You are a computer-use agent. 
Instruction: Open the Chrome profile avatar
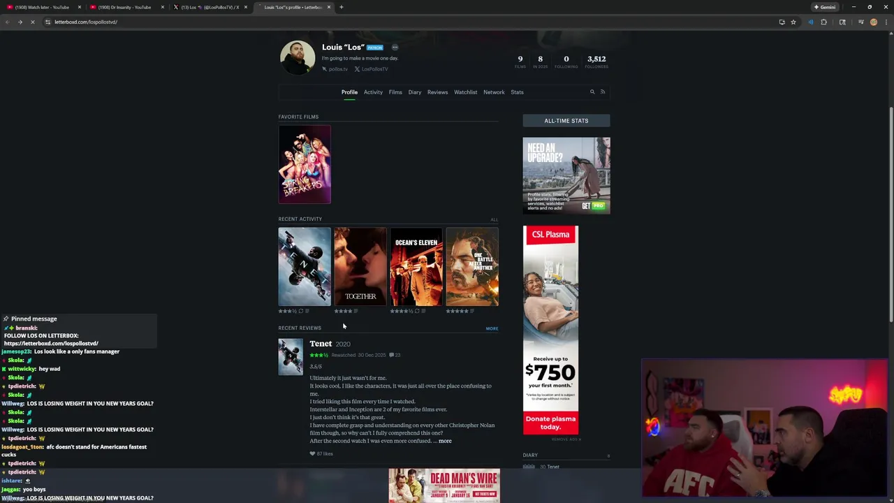coord(874,22)
